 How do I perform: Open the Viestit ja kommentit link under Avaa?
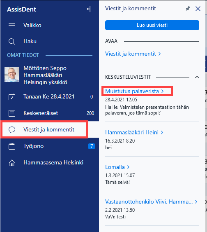(133, 54)
